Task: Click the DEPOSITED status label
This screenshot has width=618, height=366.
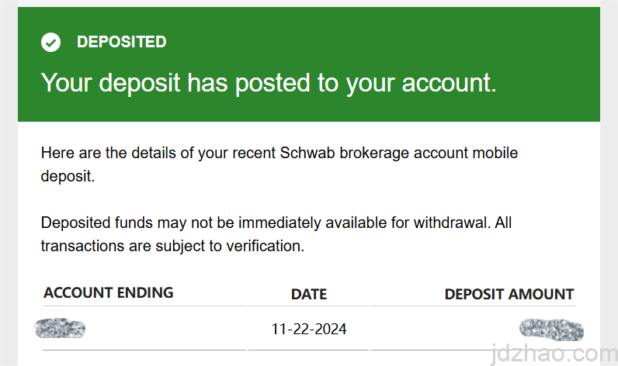Action: tap(121, 42)
